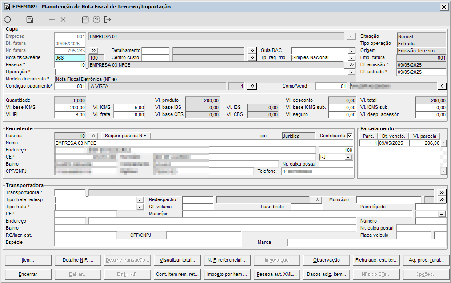Click the undo/refresh icon in the toolbar
Viewport: 451px width, 283px height.
(x=7, y=20)
